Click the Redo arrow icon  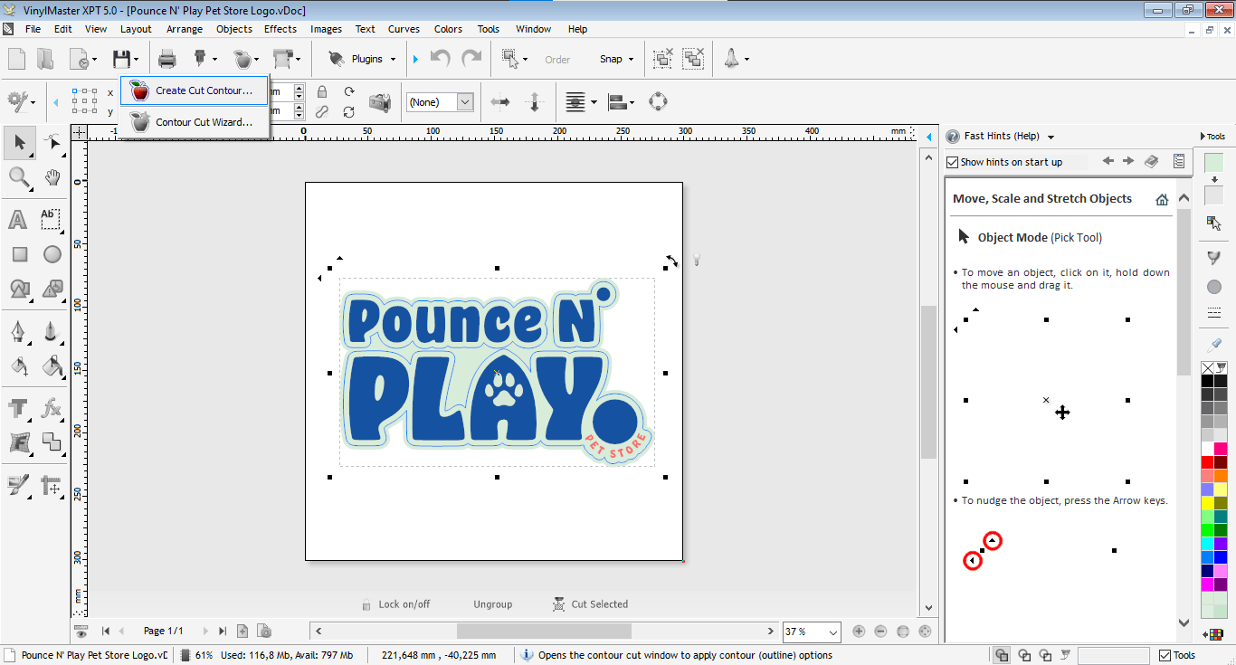471,59
